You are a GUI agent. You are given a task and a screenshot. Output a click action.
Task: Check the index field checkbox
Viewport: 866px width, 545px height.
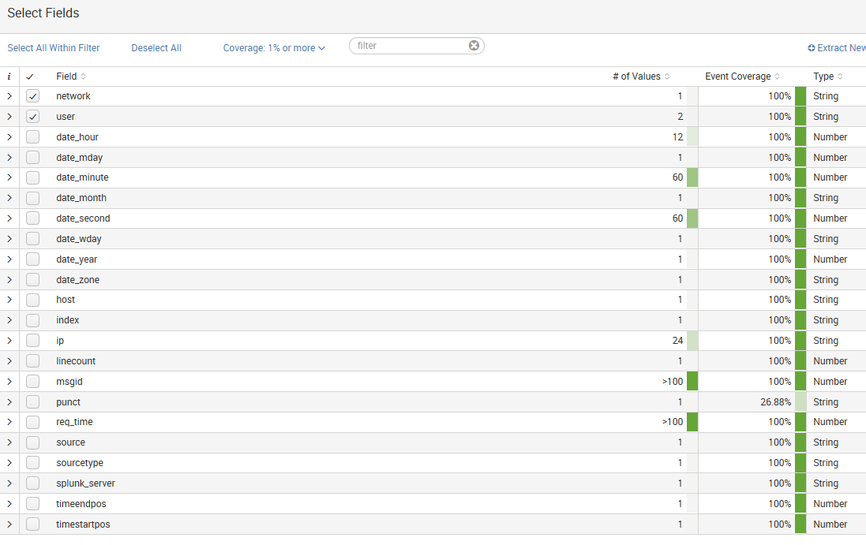point(32,320)
